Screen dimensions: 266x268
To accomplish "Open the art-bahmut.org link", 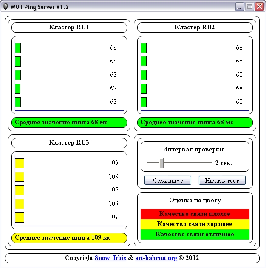I will coord(156,258).
